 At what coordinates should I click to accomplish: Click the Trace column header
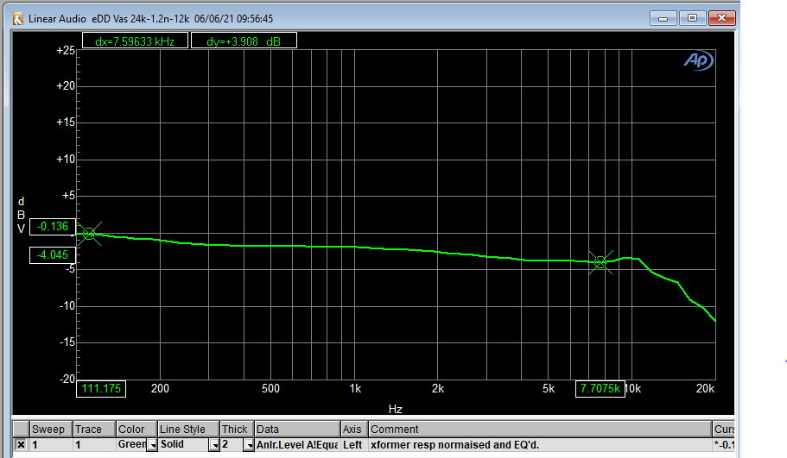coord(94,430)
